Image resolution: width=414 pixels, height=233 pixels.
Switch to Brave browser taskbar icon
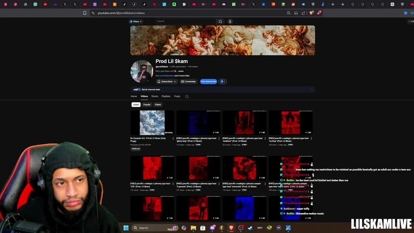click(231, 228)
